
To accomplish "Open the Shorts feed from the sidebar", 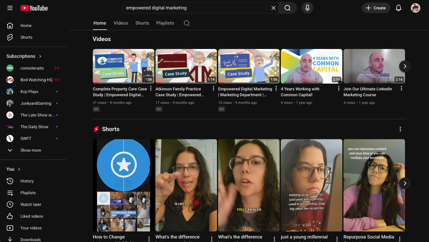I will (26, 37).
